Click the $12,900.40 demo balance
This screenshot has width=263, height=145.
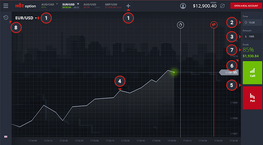[205, 6]
